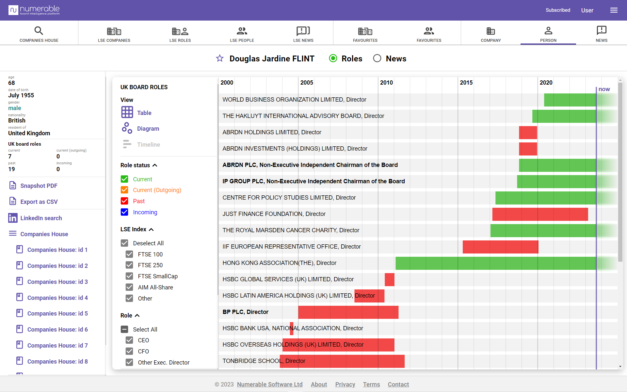Screen dimensions: 627x392
Task: Toggle the Select All role checkbox
Action: coord(124,329)
